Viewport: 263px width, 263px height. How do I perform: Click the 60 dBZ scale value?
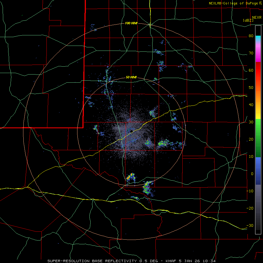[x=251, y=70]
